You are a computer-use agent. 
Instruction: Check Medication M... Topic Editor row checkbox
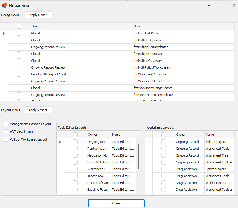(x=75, y=155)
